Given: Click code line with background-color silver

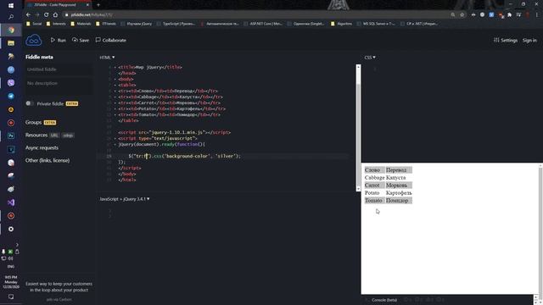Looking at the screenshot, I should pos(185,156).
